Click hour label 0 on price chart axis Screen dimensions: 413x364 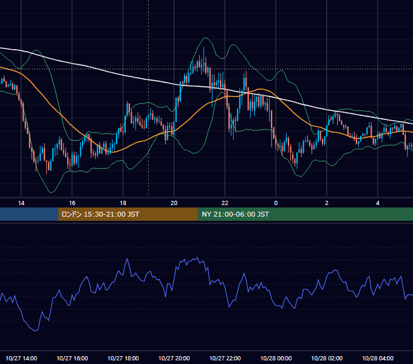click(x=276, y=203)
